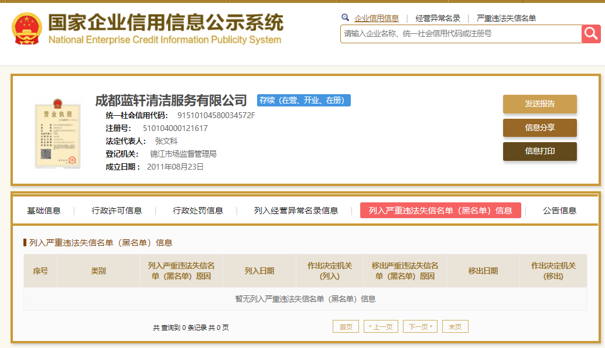Click the registration number 510104000121617
Screen dimensions: 605x348
tap(175, 128)
